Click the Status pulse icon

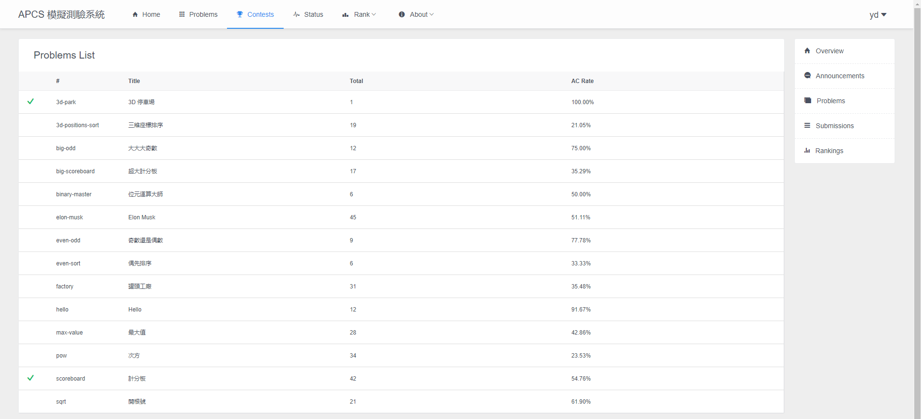(297, 14)
